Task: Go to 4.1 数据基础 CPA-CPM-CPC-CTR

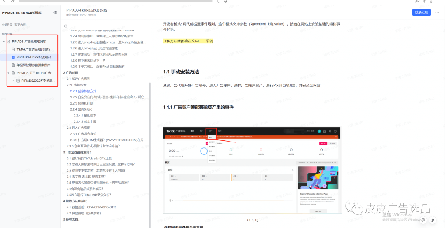Action: [91, 207]
